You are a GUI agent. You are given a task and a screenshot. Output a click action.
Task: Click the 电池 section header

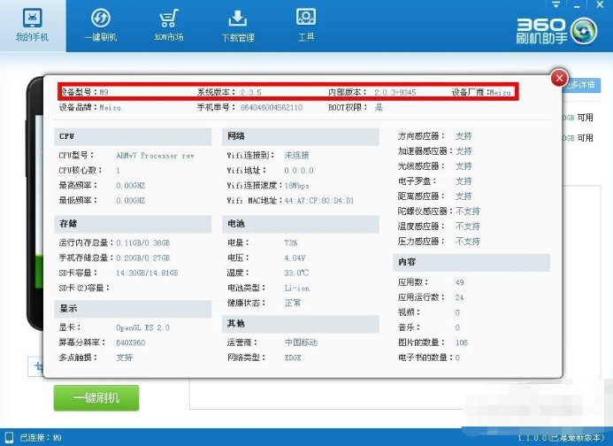point(301,224)
